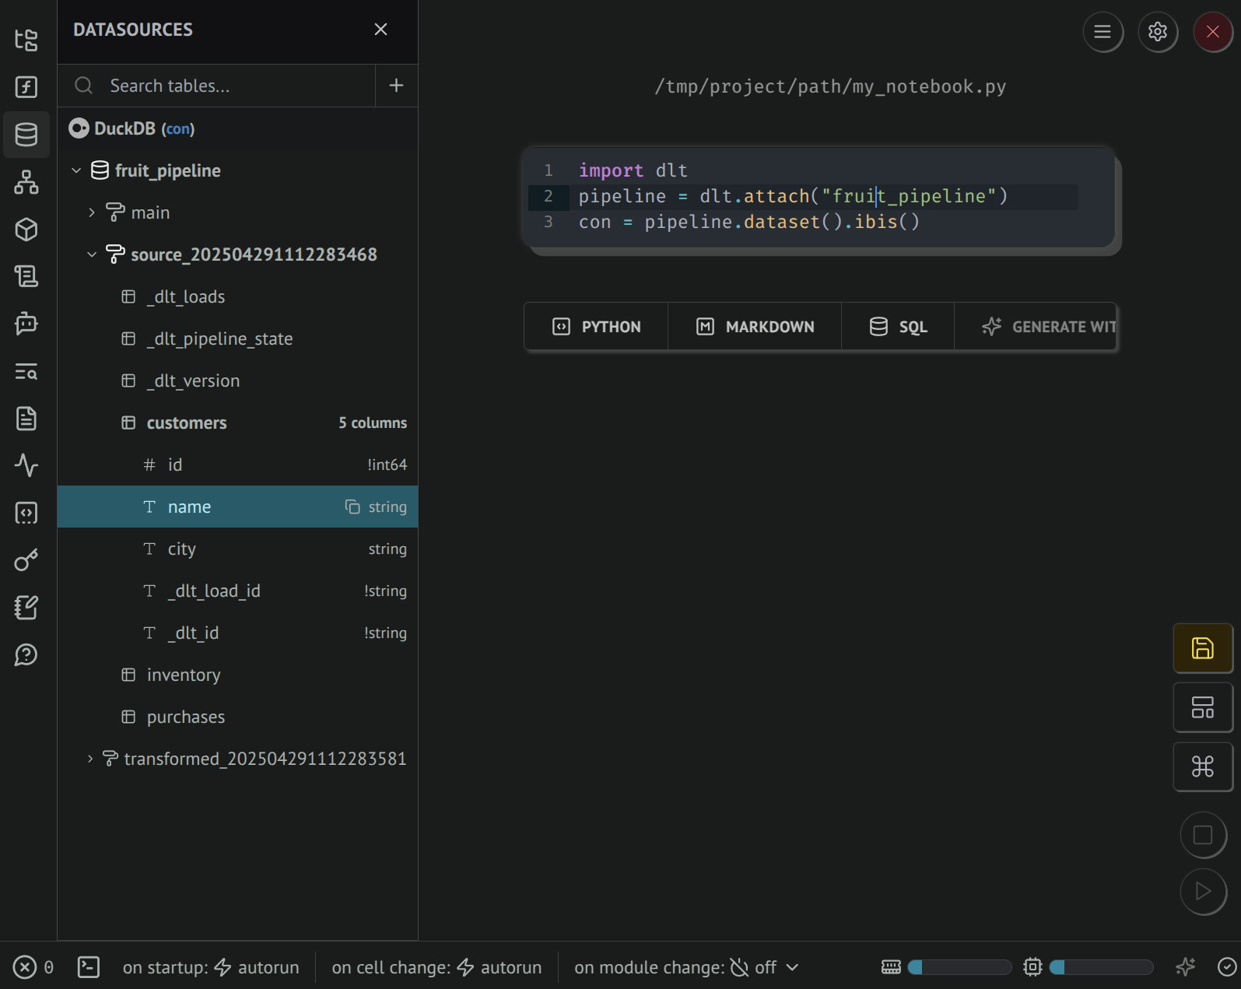Click the Search tables input field

point(233,86)
